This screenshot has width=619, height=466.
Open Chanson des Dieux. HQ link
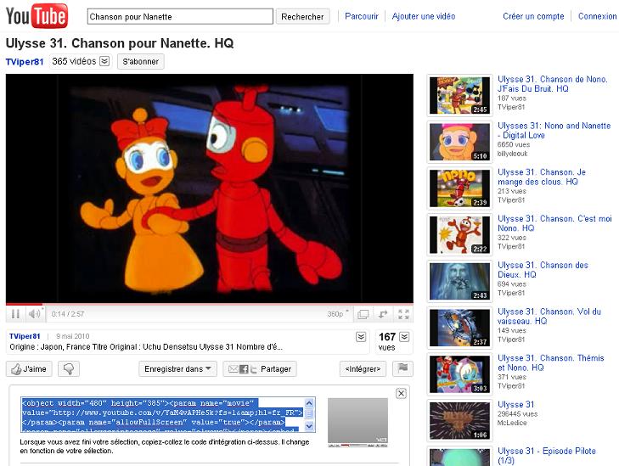point(543,270)
